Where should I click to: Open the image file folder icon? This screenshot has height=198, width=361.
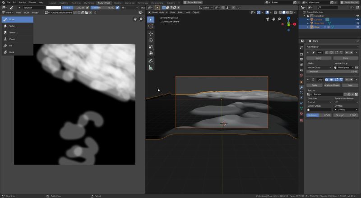[x=86, y=13]
